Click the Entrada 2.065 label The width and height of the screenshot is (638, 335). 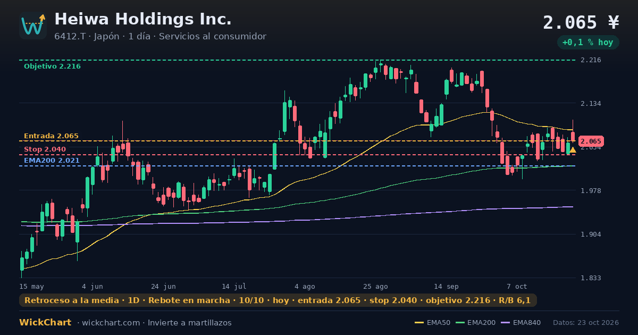tap(51, 136)
